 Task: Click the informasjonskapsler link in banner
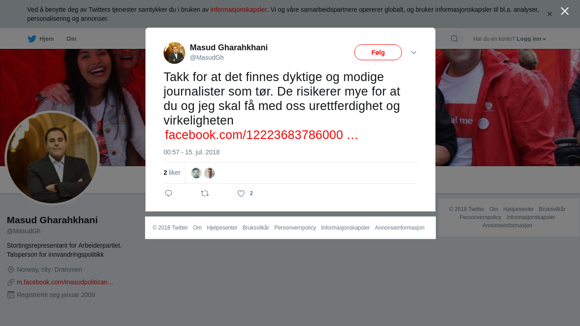click(x=239, y=10)
